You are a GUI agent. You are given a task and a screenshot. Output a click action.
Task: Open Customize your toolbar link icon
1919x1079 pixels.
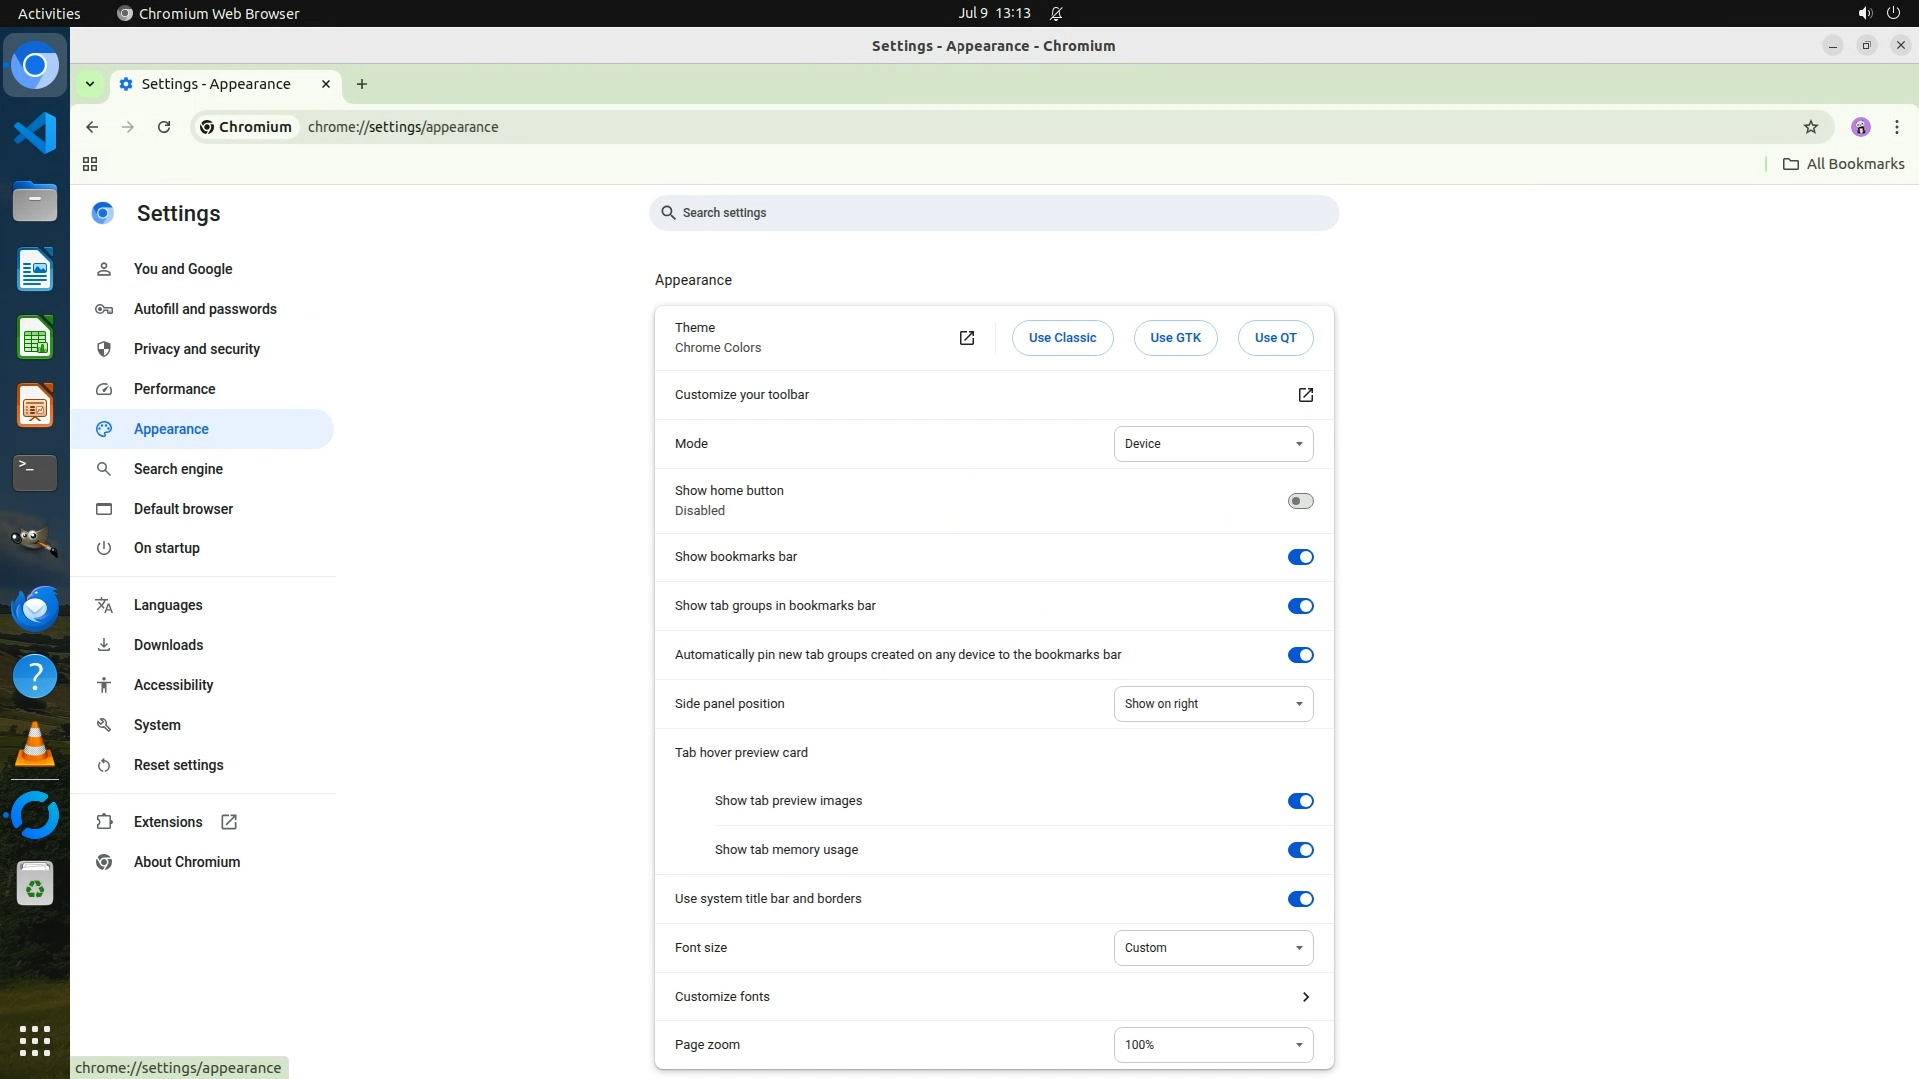click(1305, 395)
